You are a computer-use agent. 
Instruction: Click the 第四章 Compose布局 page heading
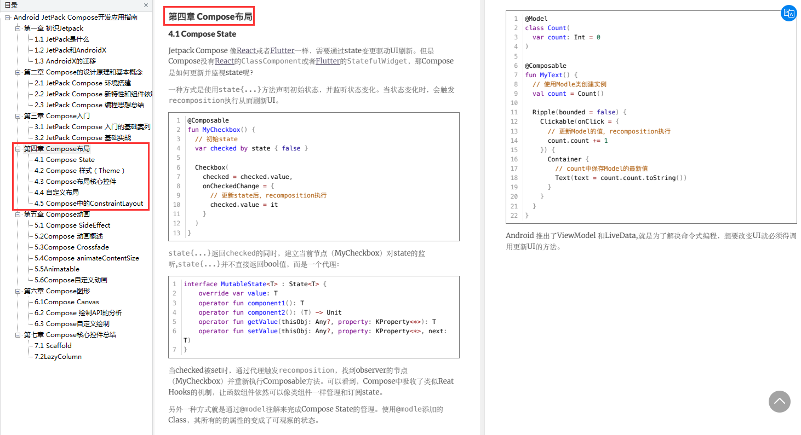pos(210,17)
